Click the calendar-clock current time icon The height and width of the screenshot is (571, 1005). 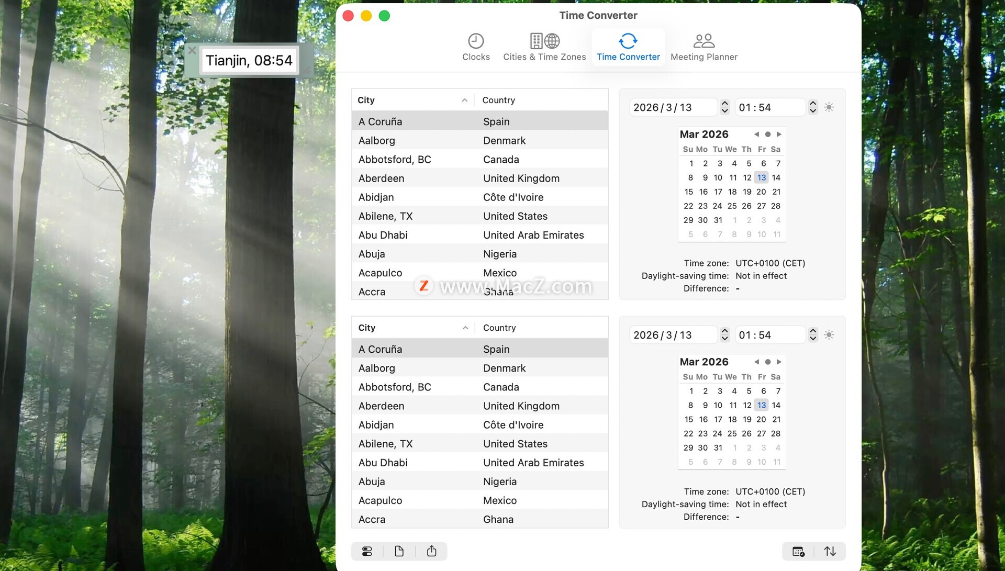click(x=798, y=551)
